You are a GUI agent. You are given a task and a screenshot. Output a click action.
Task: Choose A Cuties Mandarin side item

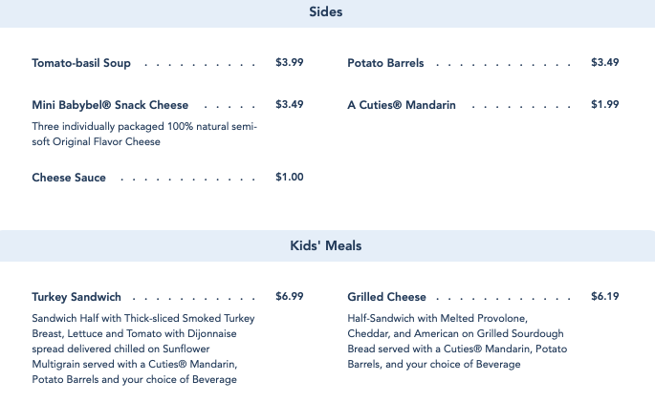[402, 105]
